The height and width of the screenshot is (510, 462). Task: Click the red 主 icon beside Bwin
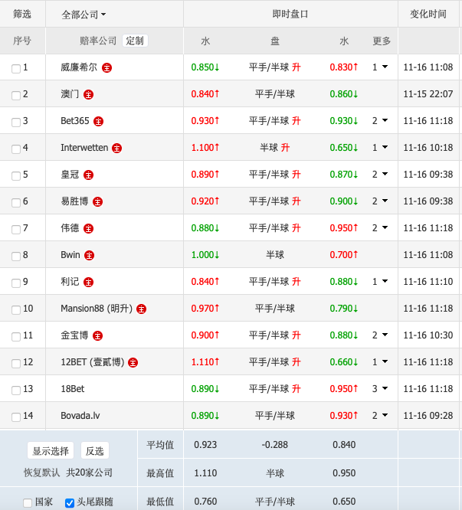[x=89, y=255]
